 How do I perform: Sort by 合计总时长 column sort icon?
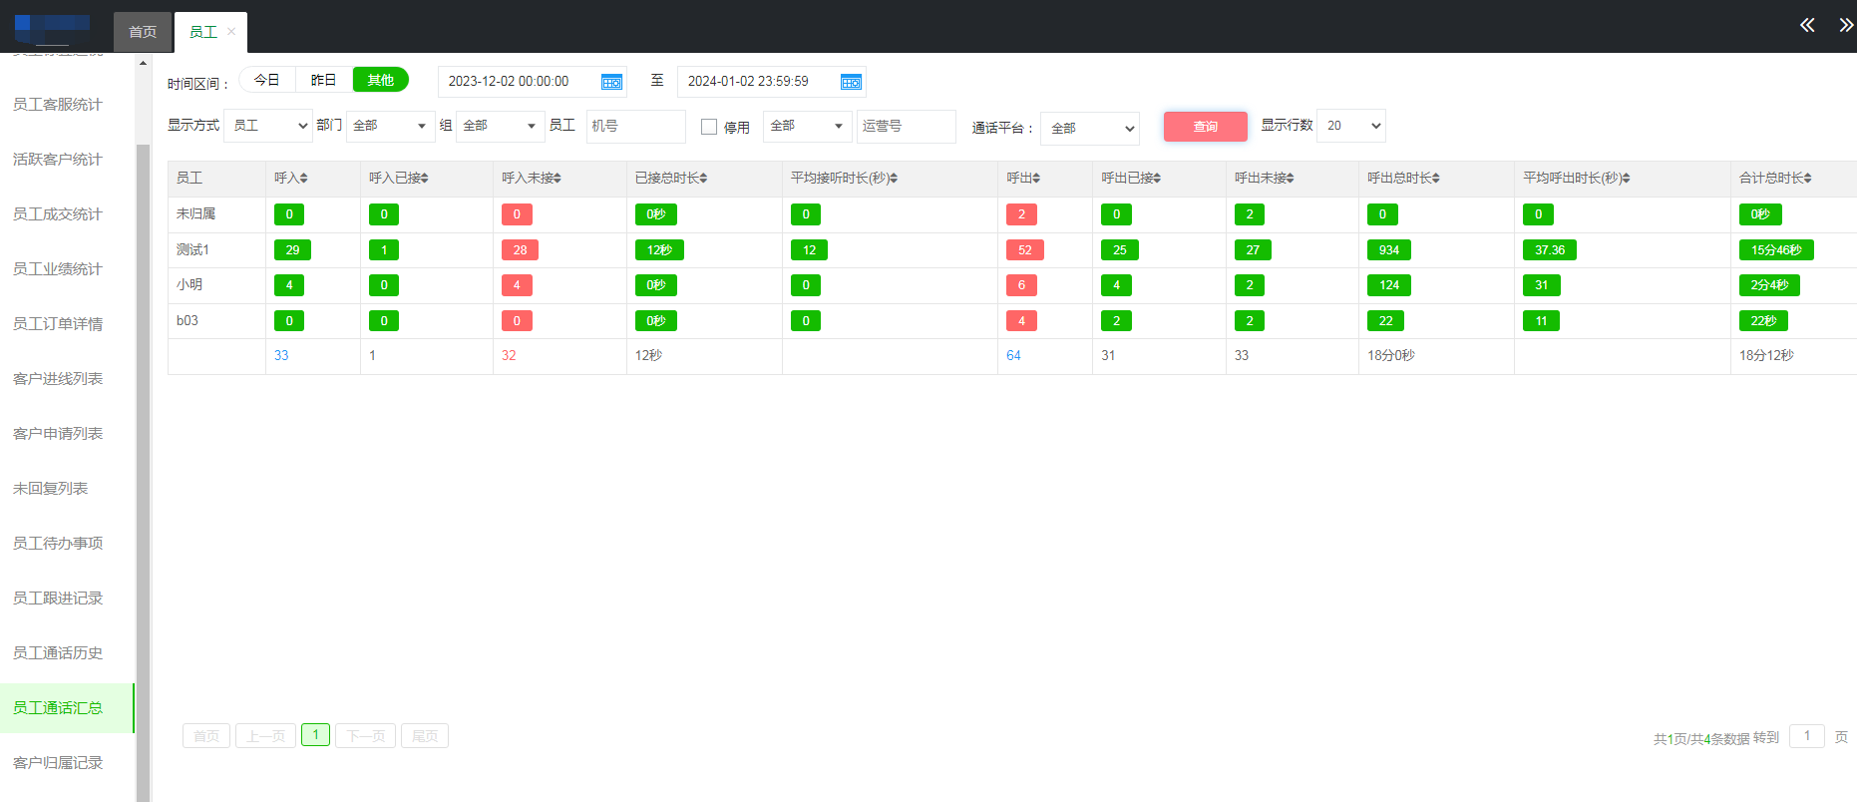point(1807,179)
